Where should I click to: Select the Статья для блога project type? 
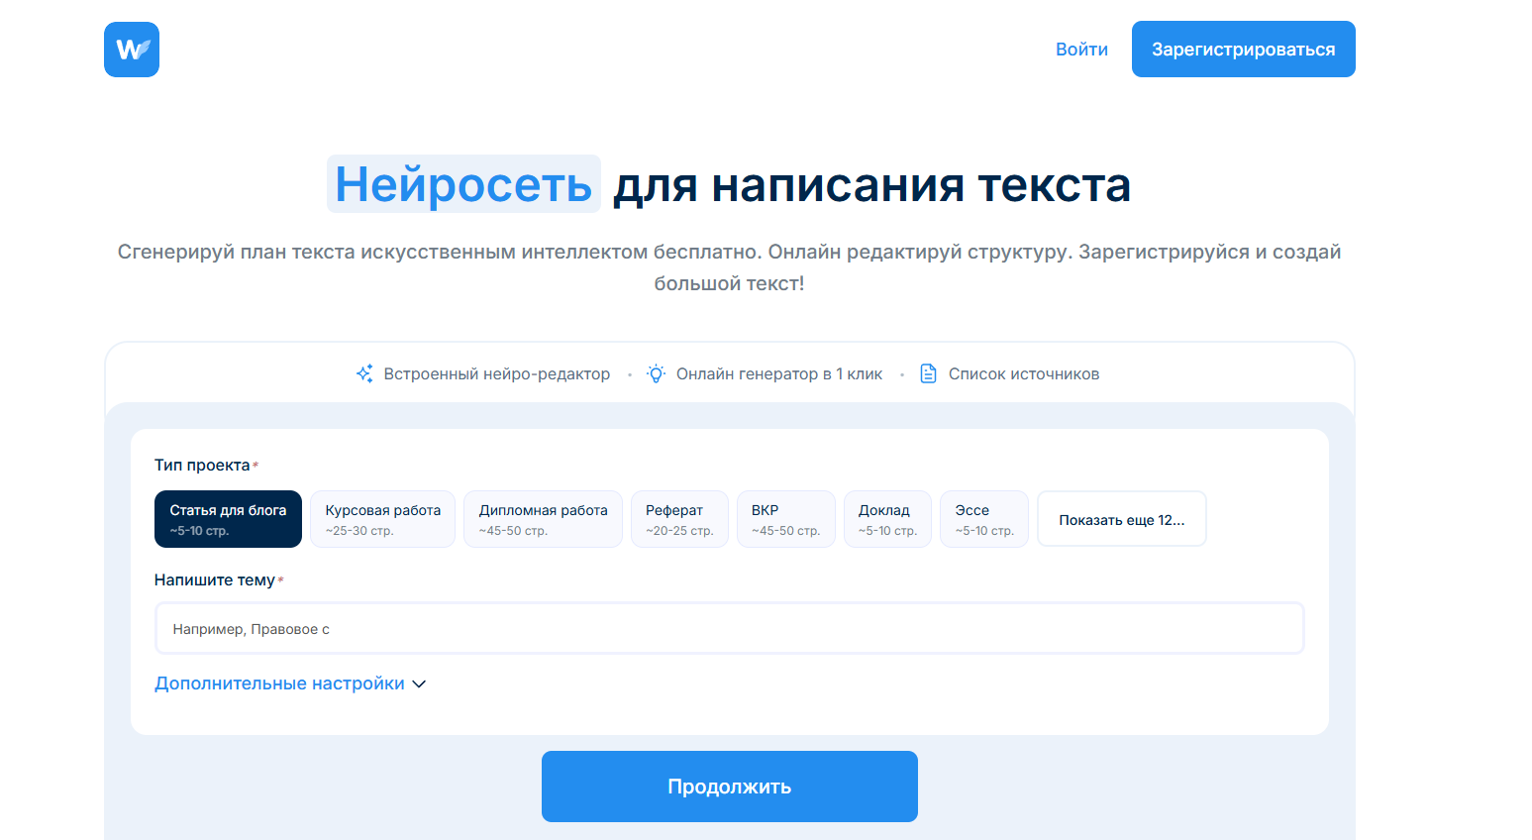click(x=228, y=519)
